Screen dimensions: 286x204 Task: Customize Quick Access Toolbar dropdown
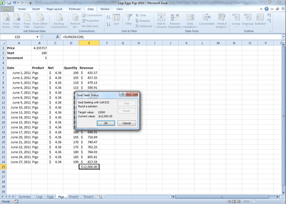(x=30, y=3)
